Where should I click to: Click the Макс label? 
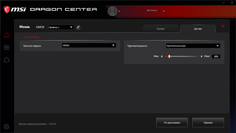207,56
